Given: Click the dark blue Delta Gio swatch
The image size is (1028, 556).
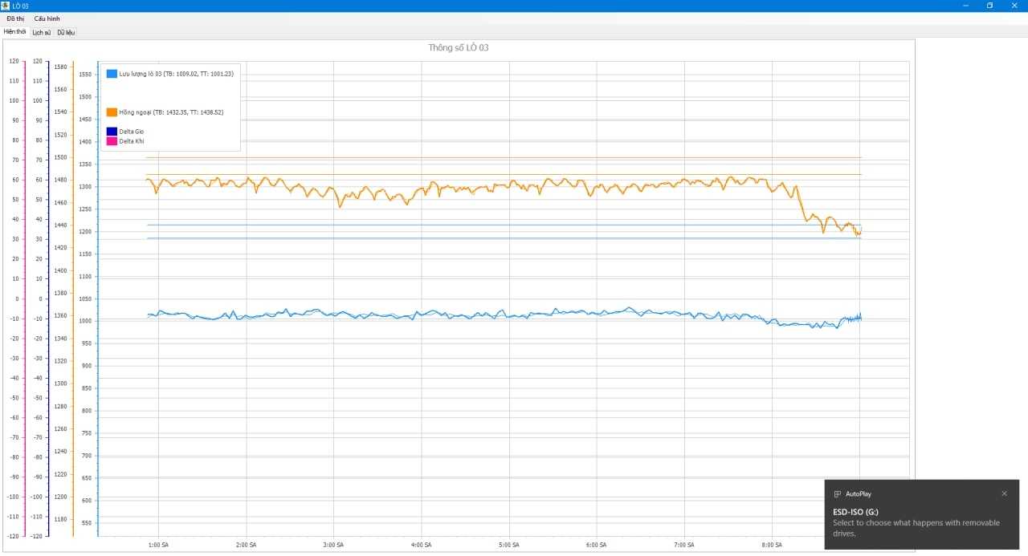Looking at the screenshot, I should click(112, 131).
